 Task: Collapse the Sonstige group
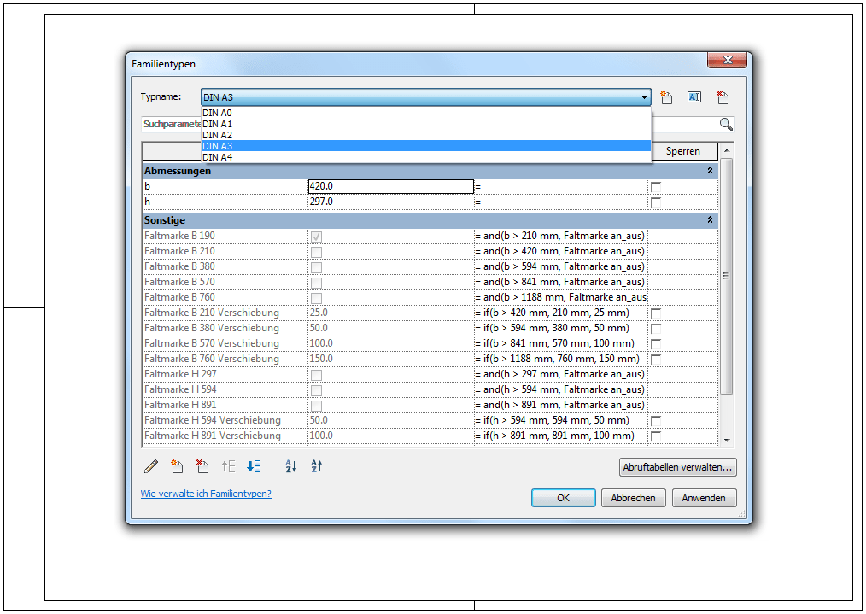(709, 220)
